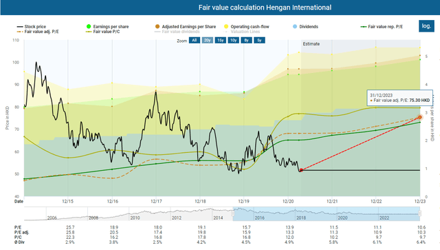The height and width of the screenshot is (250, 440).
Task: Enable the hidden Valuation Lines series
Action: coord(243,32)
